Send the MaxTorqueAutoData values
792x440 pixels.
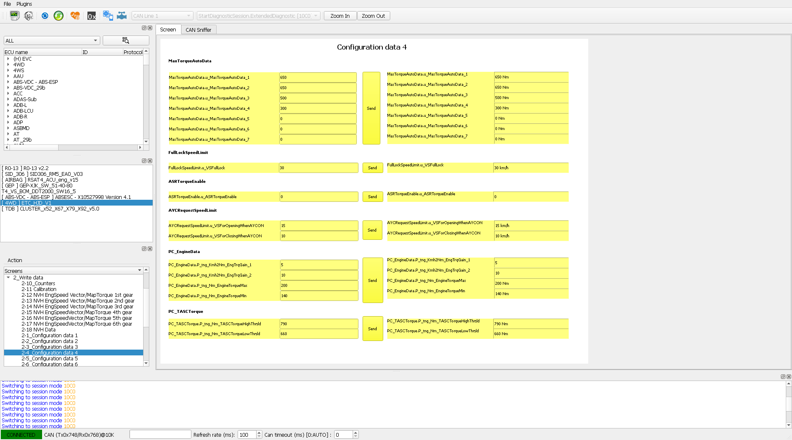tap(371, 108)
